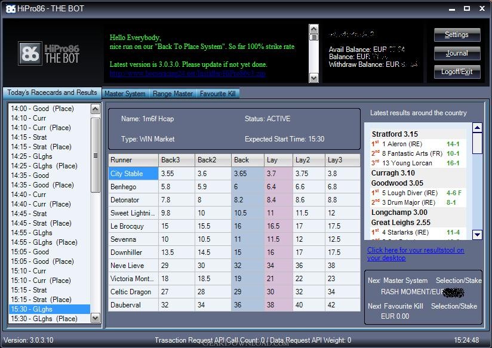Select runner Sevenna
The image size is (492, 348).
pyautogui.click(x=133, y=239)
